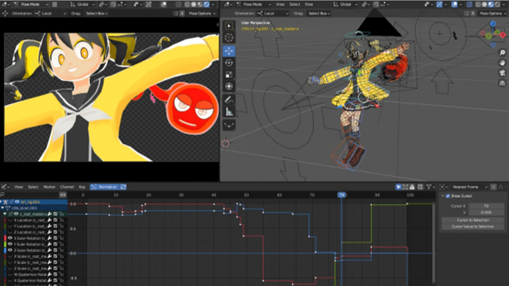The image size is (509, 286).
Task: Click the Breakdowner pose tool
Action: 229,125
